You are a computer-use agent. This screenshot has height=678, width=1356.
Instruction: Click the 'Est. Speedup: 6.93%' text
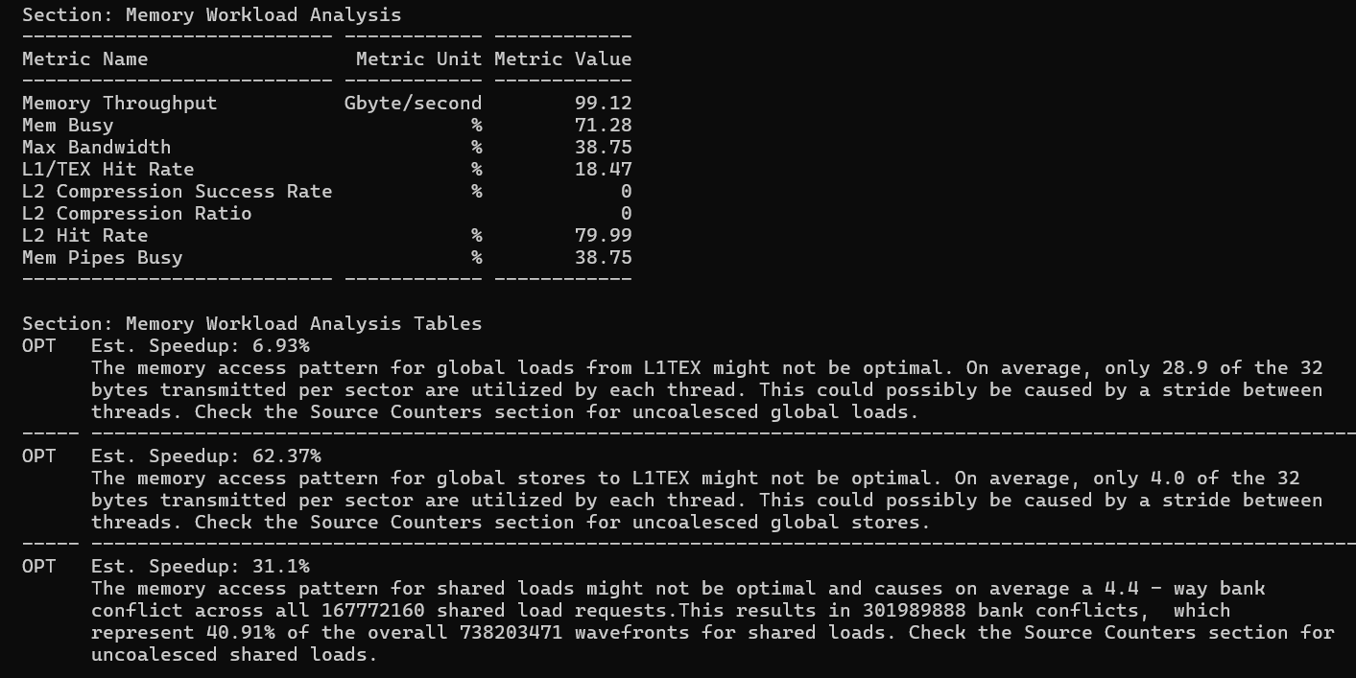point(201,346)
